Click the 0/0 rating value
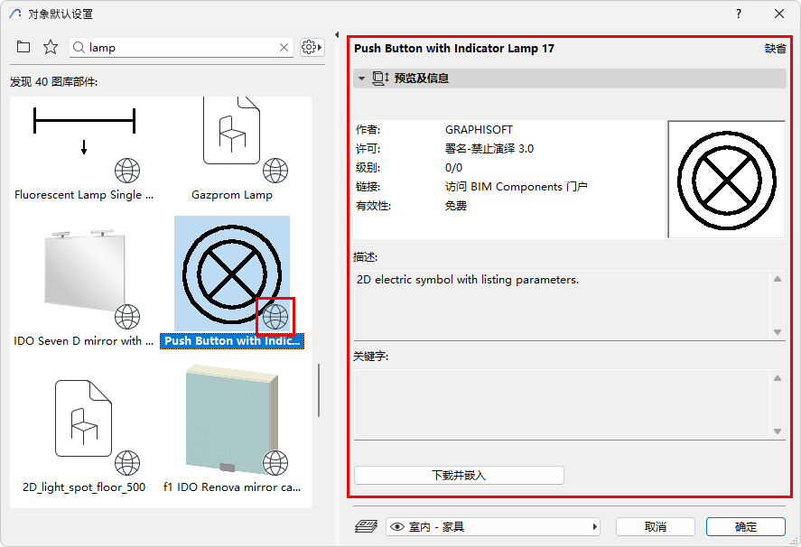Image resolution: width=801 pixels, height=547 pixels. click(x=453, y=168)
